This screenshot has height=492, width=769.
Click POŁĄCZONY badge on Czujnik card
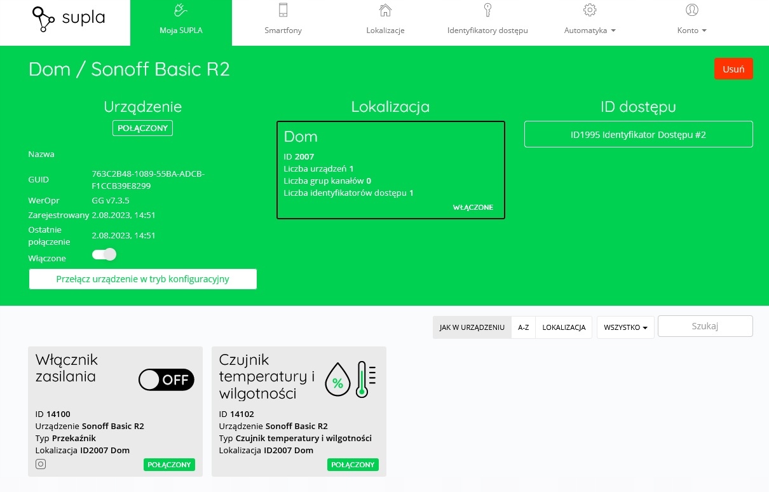(353, 465)
